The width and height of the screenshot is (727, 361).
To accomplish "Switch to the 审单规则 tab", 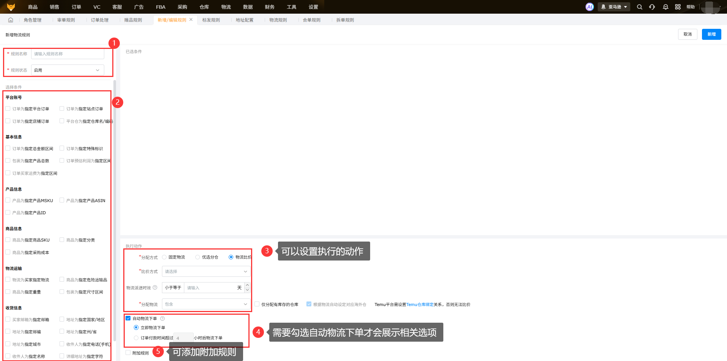I will coord(66,20).
